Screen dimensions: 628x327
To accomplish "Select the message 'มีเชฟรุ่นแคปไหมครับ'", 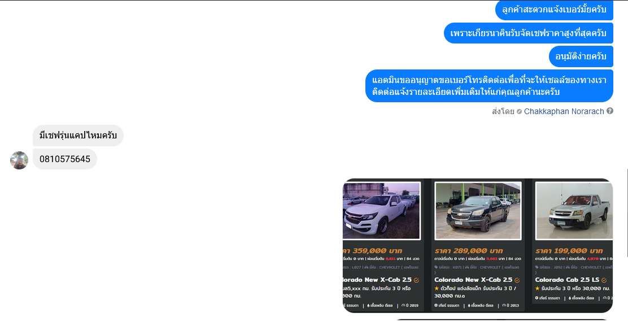I will tap(78, 136).
